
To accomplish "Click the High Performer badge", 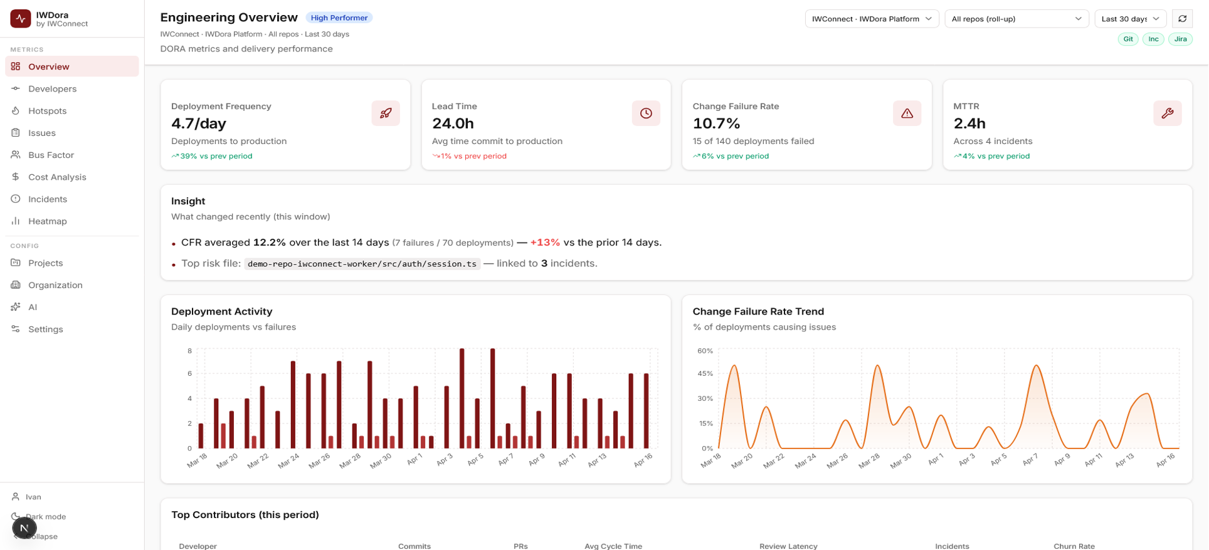I will point(339,18).
